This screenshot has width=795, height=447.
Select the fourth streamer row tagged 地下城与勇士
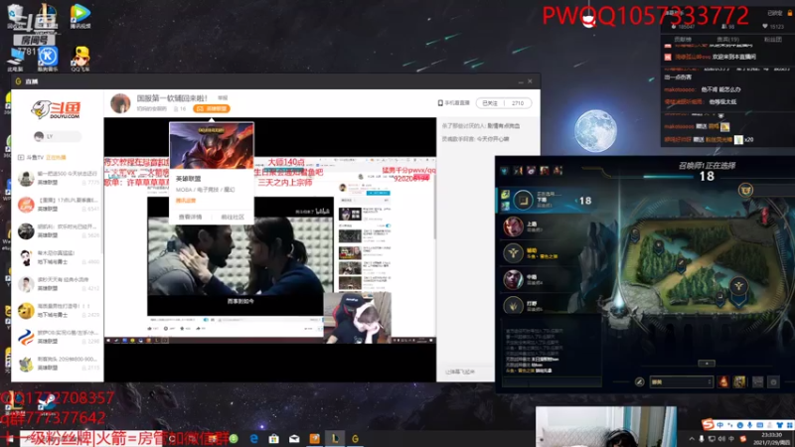click(58, 257)
